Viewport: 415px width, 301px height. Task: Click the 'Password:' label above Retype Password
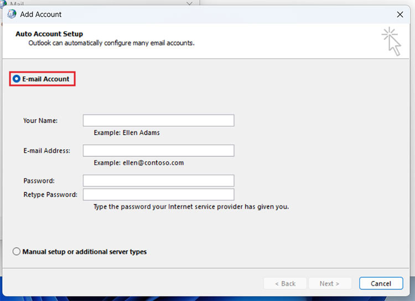coord(39,181)
